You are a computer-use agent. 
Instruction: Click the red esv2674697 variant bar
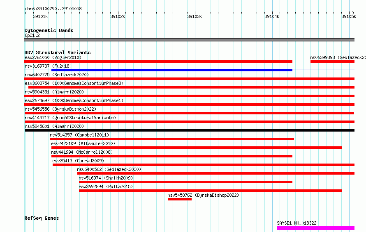click(x=189, y=105)
